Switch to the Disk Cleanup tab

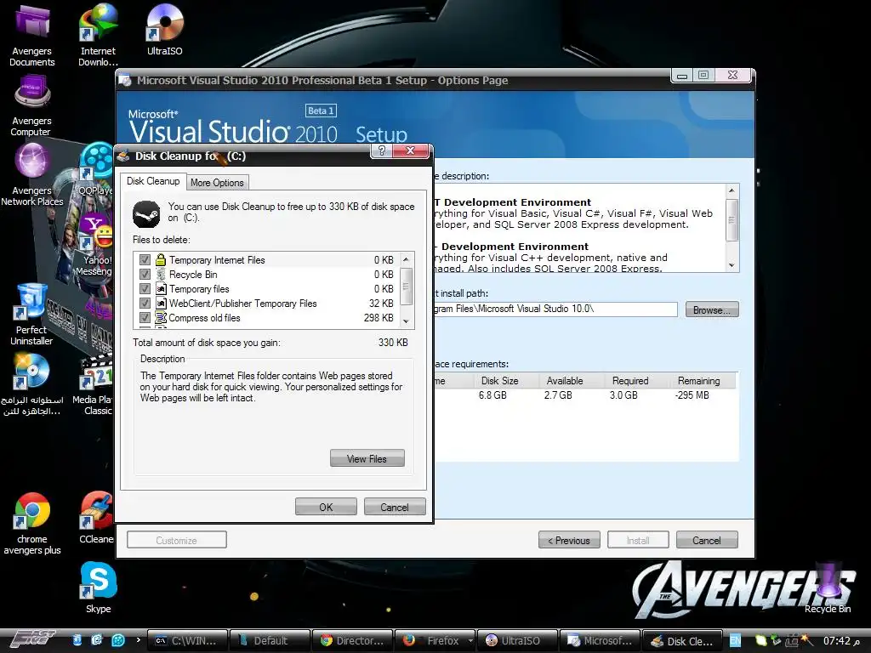[x=153, y=181]
